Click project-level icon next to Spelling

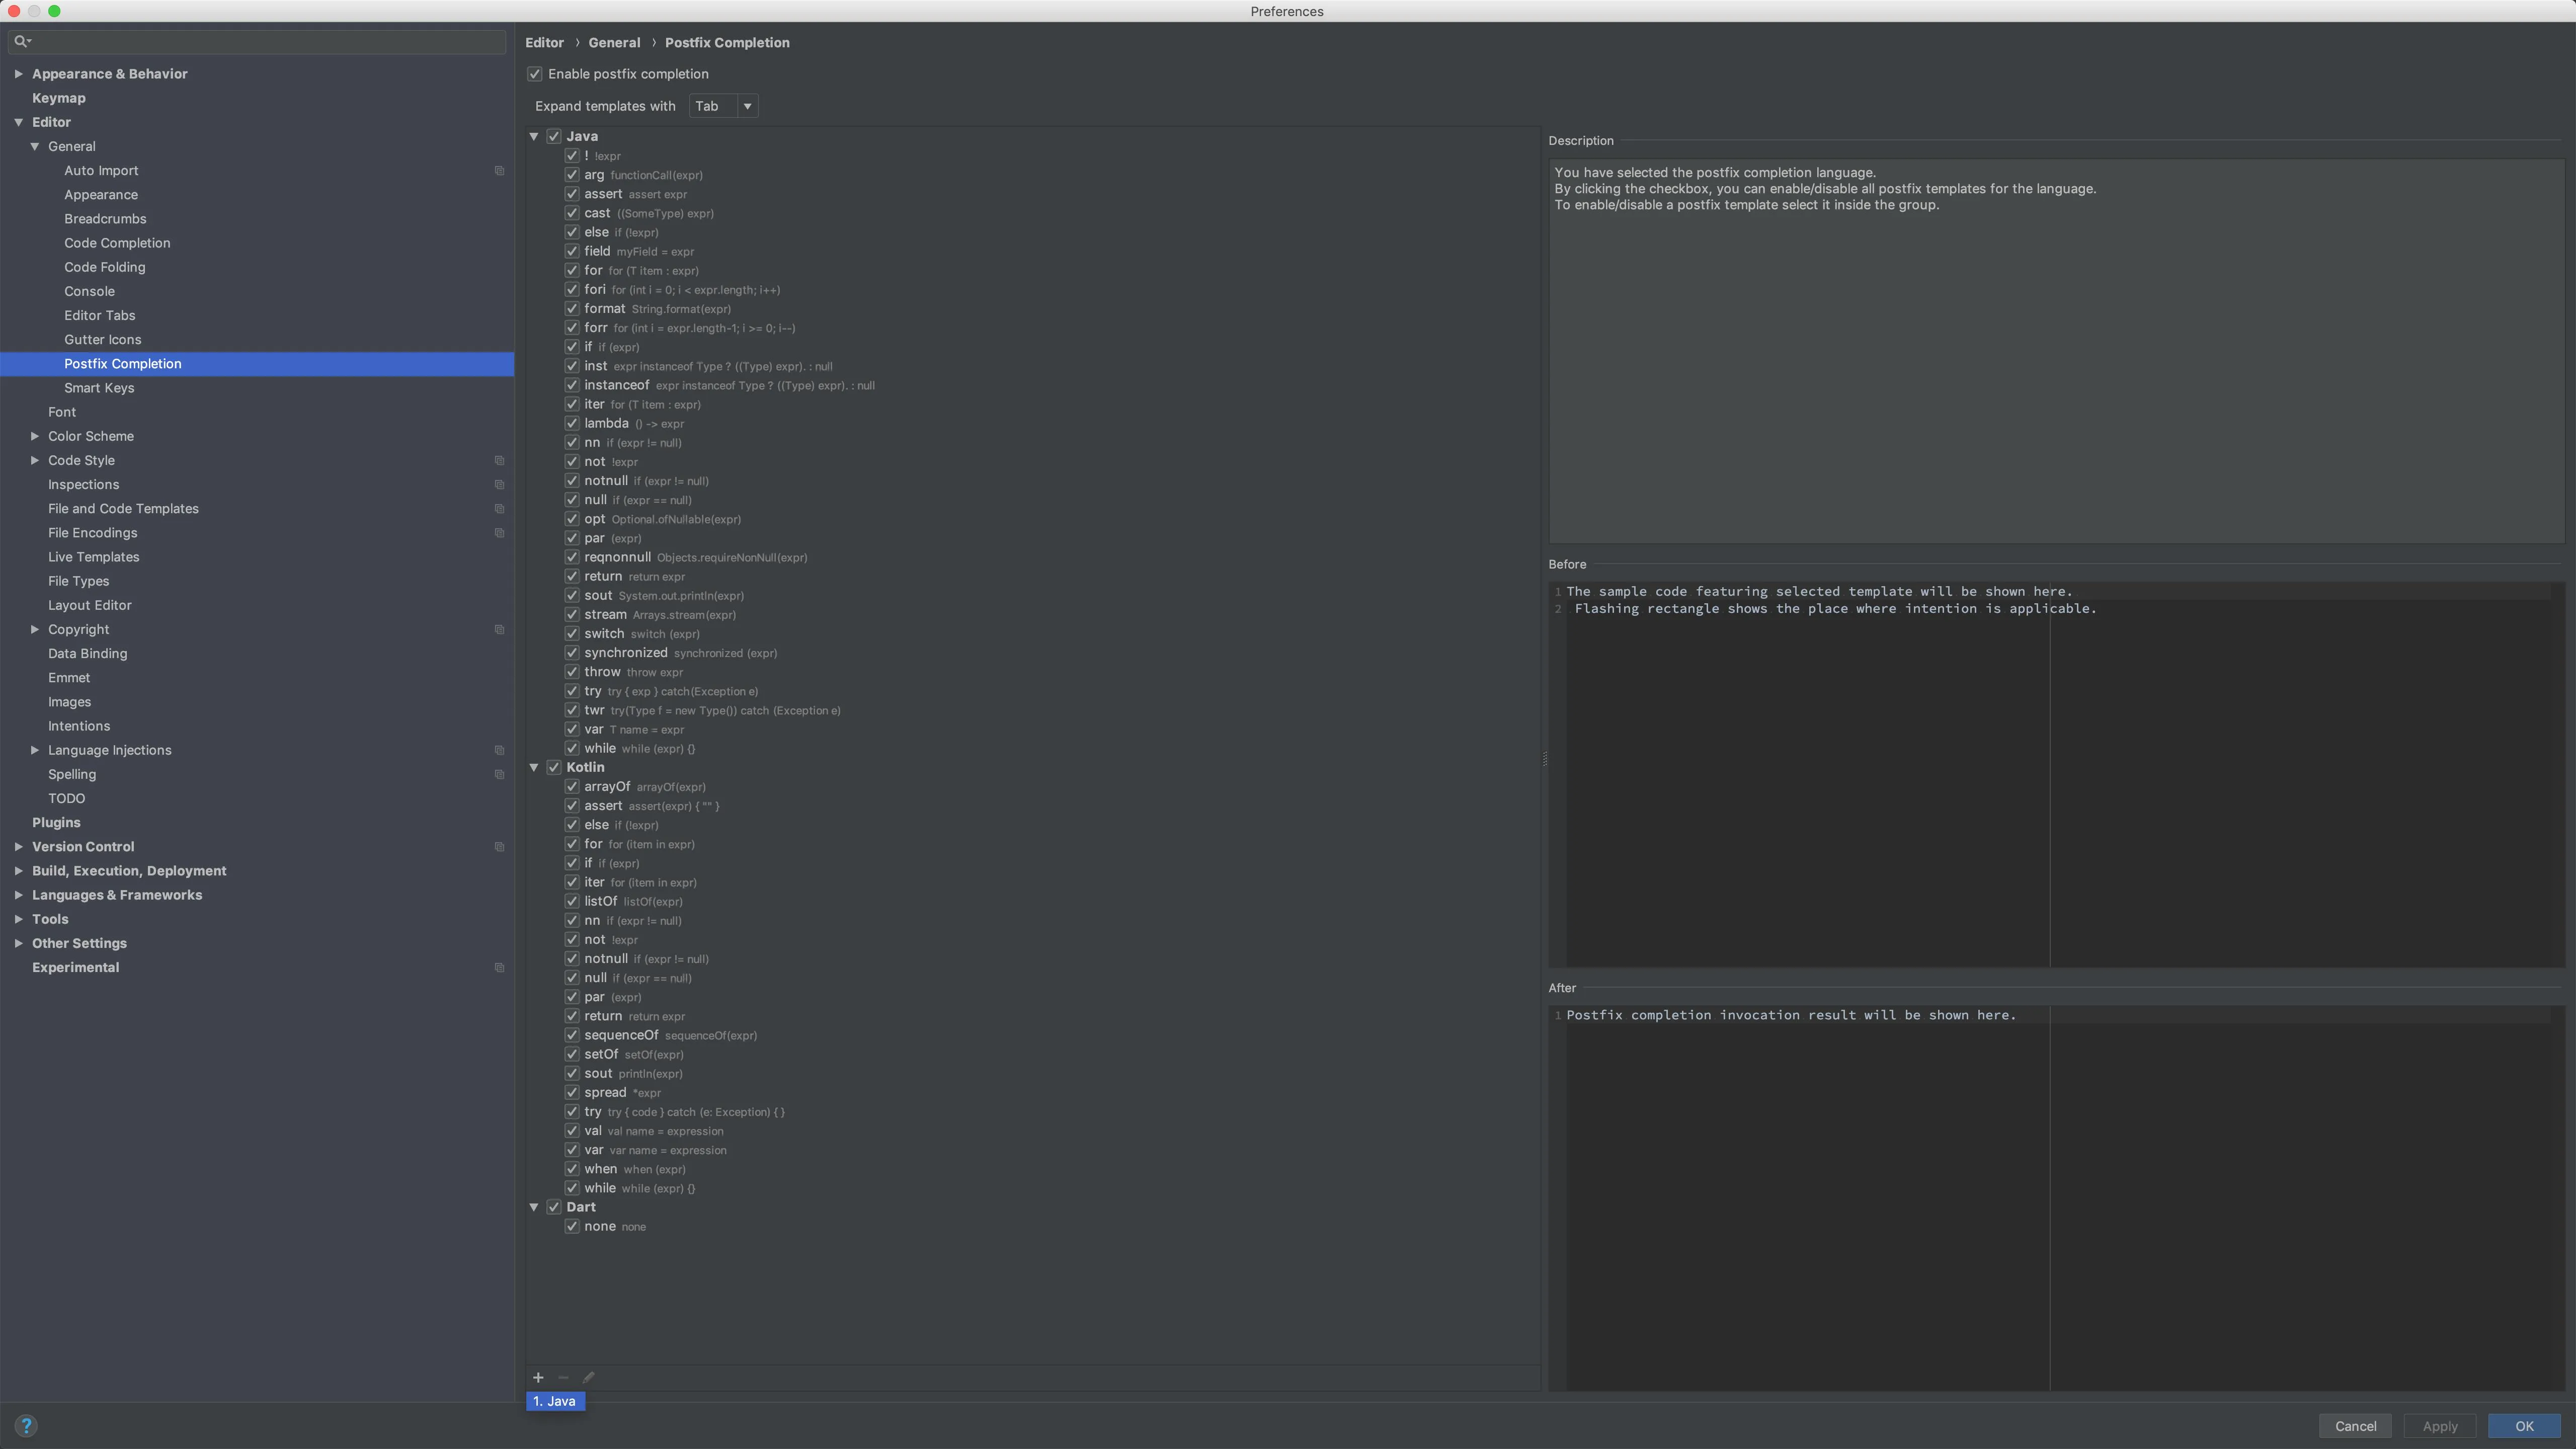[499, 775]
